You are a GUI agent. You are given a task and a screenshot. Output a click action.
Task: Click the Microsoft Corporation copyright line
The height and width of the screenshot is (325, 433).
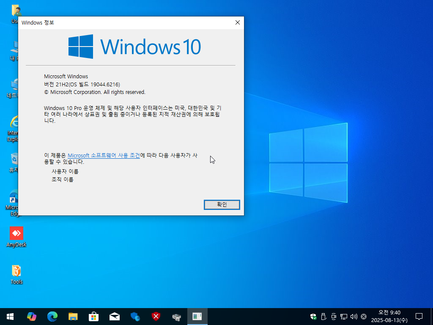(95, 92)
